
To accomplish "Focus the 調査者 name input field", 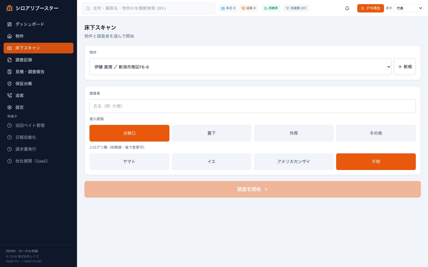I will 253,106.
